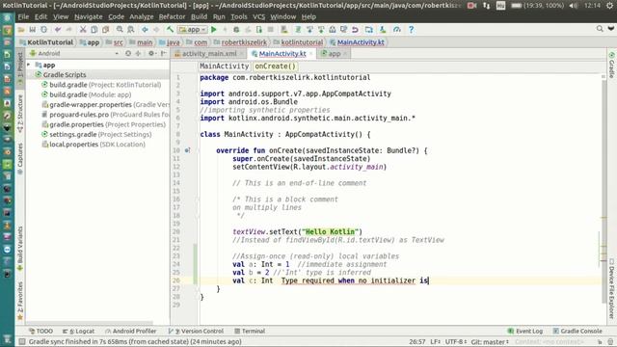Click the Open folder toolbar icon
This screenshot has height=347, width=617.
point(21,30)
